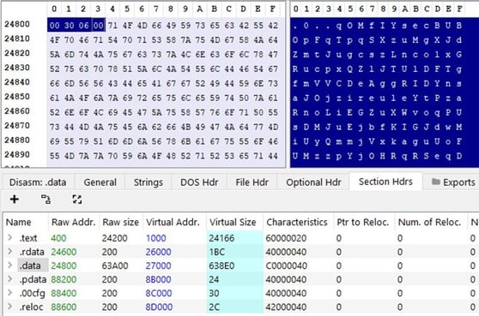Click raw address 24600 of .rdata
The image size is (479, 316).
[64, 252]
